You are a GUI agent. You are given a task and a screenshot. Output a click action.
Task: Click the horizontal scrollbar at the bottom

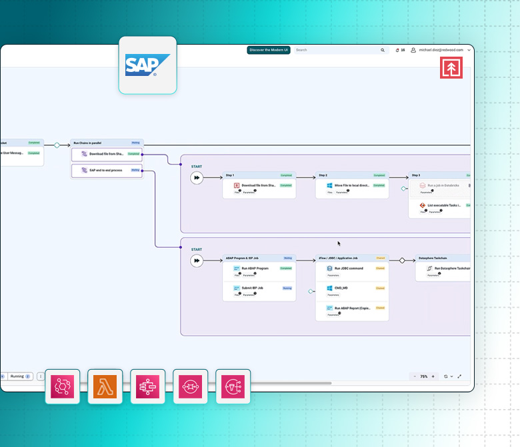coord(205,383)
